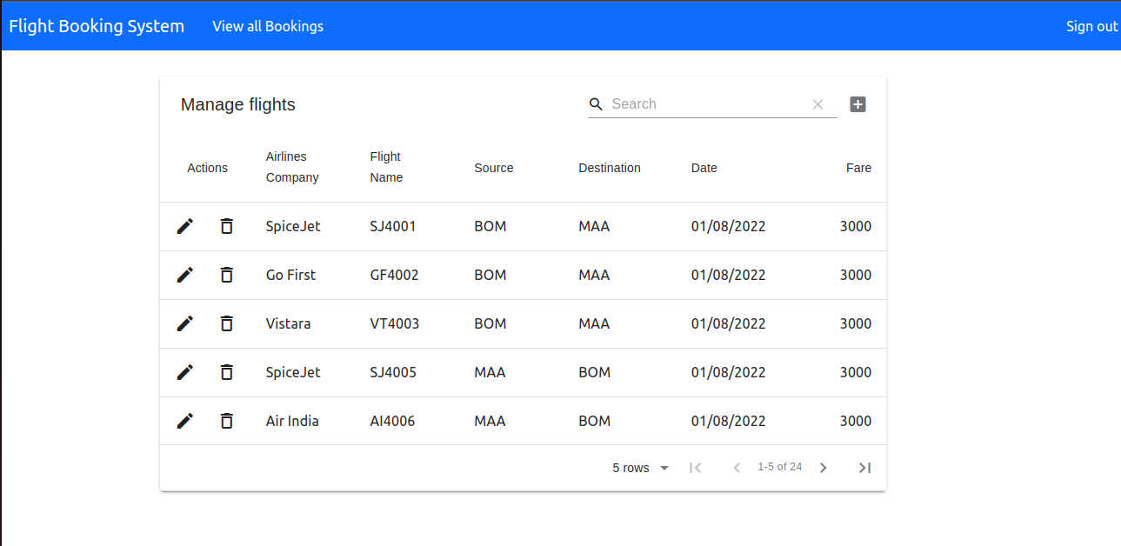Delete the SpiceJet SJ4005 flight

click(227, 372)
